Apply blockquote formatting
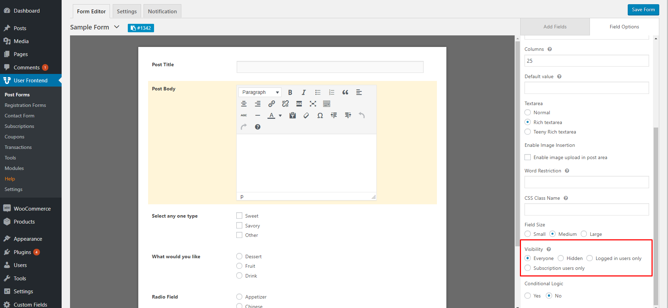Viewport: 668px width, 308px height. tap(345, 92)
